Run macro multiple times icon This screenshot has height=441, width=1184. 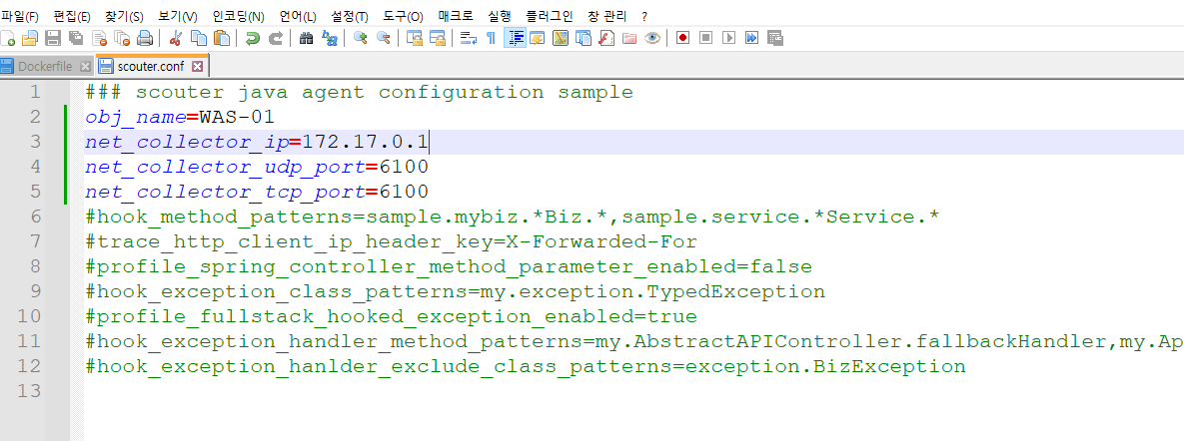pyautogui.click(x=752, y=38)
